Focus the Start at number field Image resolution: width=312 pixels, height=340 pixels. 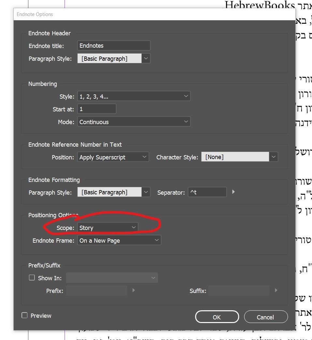tap(97, 109)
